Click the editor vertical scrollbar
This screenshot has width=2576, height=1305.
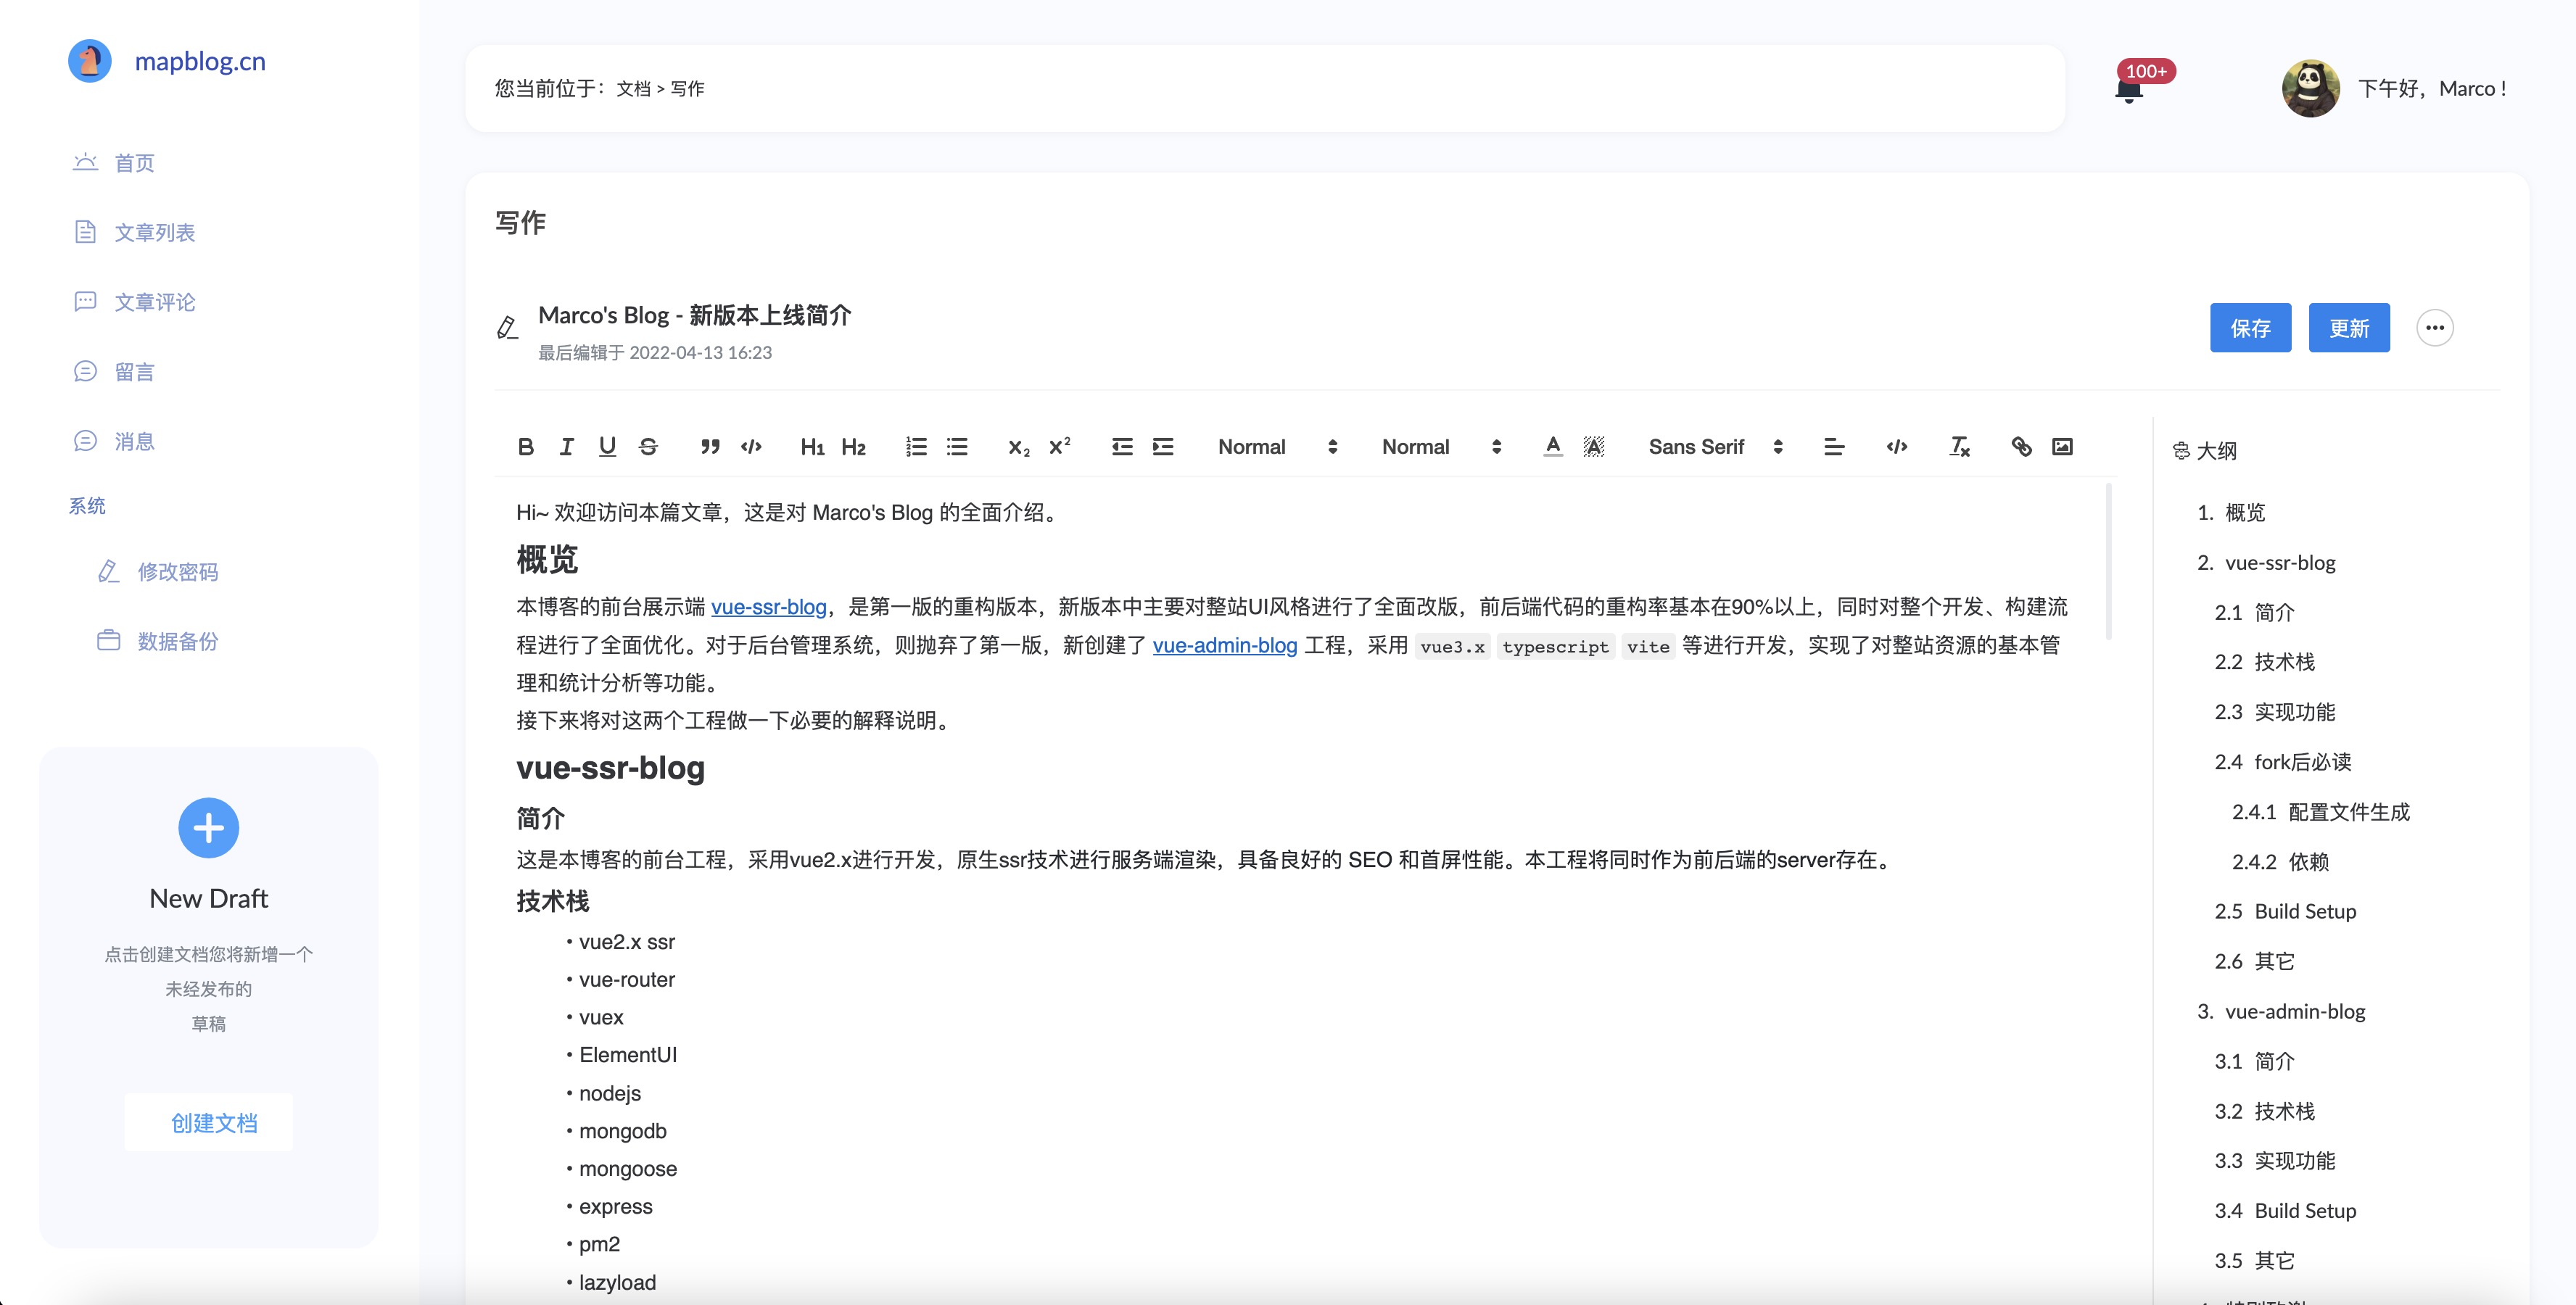2109,562
